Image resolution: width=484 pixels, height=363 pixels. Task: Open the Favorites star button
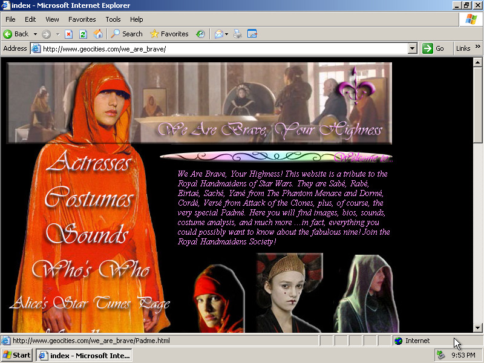169,34
